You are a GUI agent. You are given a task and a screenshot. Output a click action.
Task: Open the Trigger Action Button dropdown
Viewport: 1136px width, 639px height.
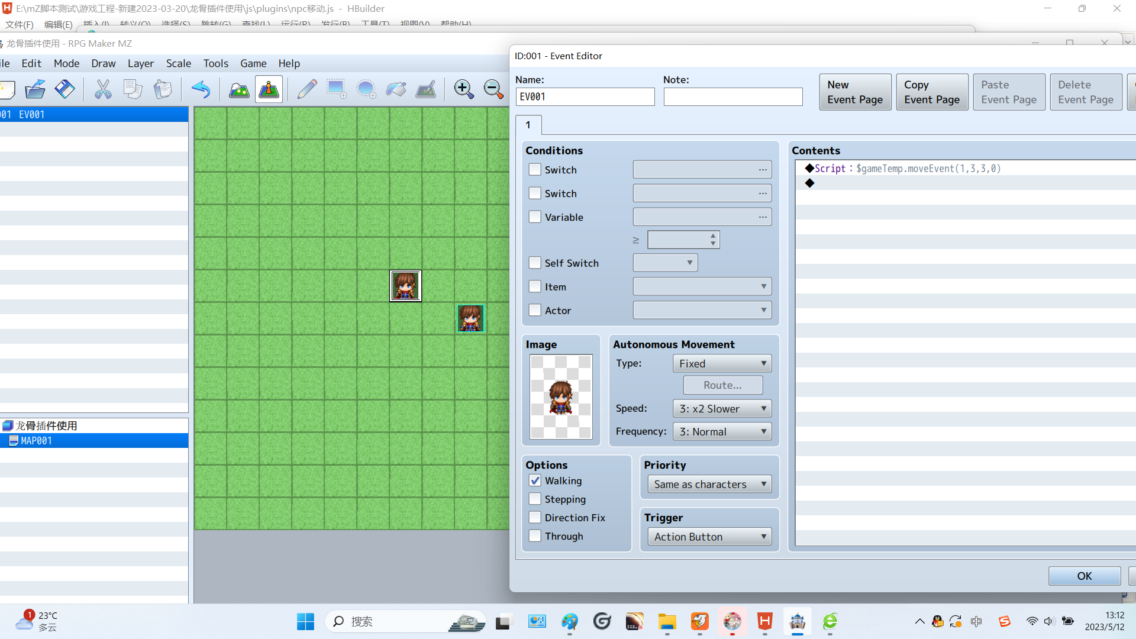point(709,537)
